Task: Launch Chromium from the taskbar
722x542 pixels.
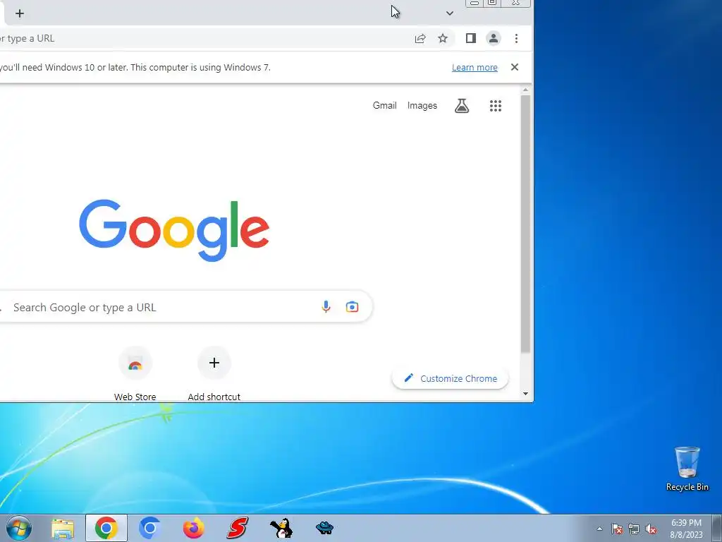Action: pos(149,528)
